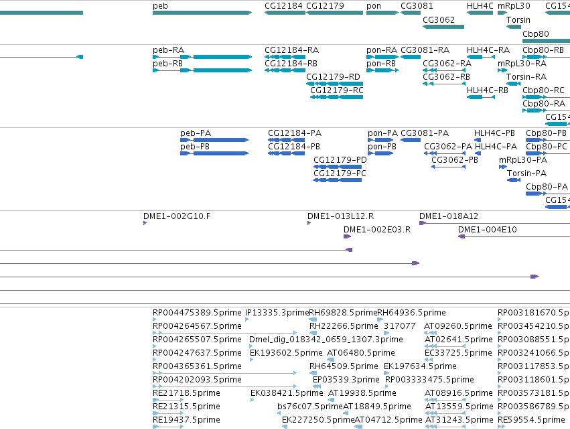Select transcript CG12179-RD
570x430 pixels.
click(x=334, y=84)
